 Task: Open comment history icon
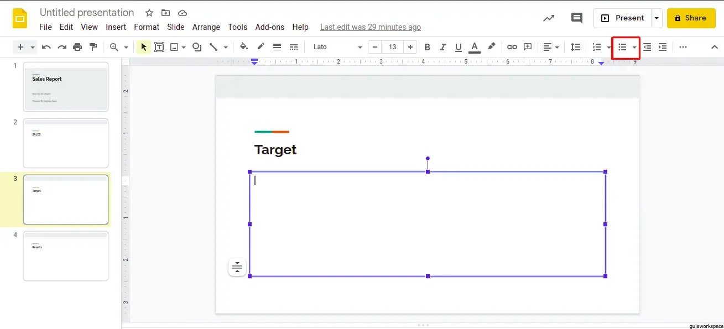577,18
